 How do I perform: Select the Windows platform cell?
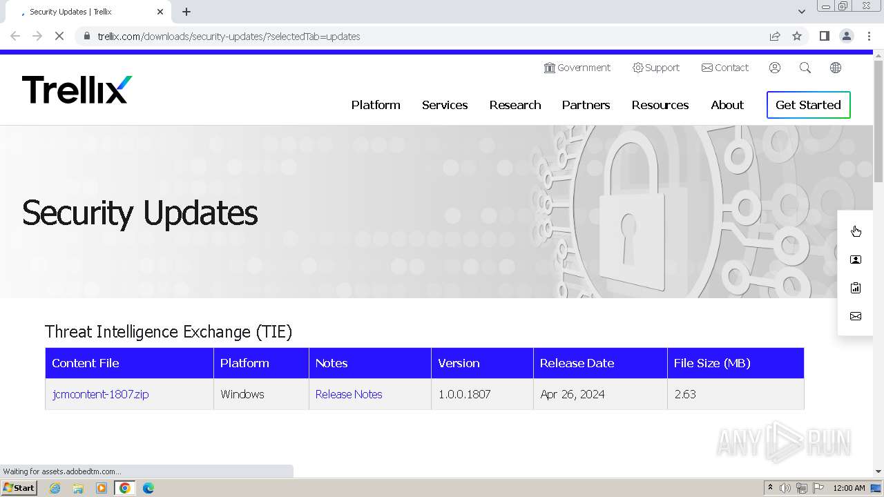click(x=261, y=394)
